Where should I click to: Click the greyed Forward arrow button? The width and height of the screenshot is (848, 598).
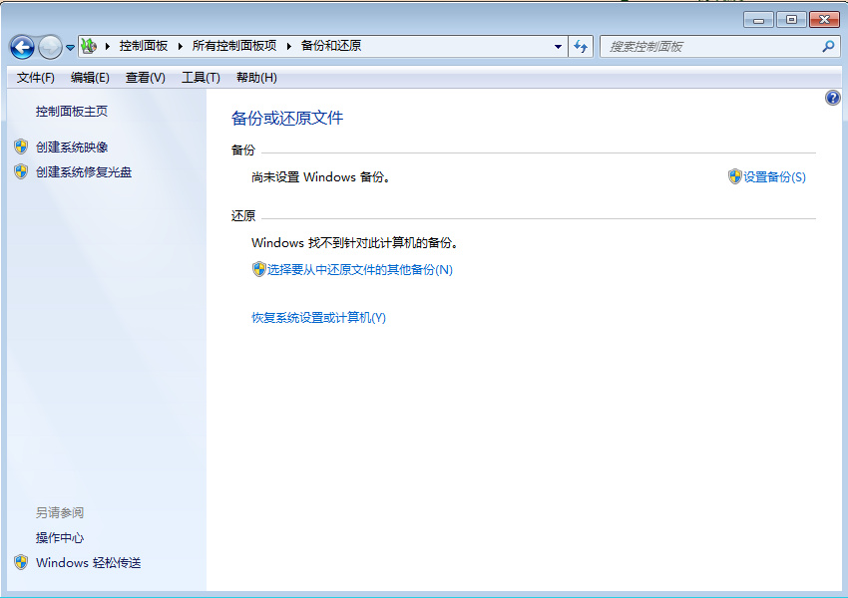click(x=50, y=47)
